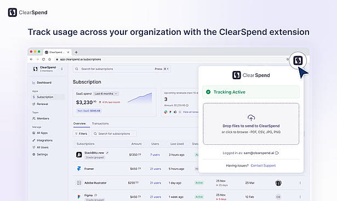337x201 pixels.
Task: Open Integrations in the sidebar
Action: click(x=43, y=140)
